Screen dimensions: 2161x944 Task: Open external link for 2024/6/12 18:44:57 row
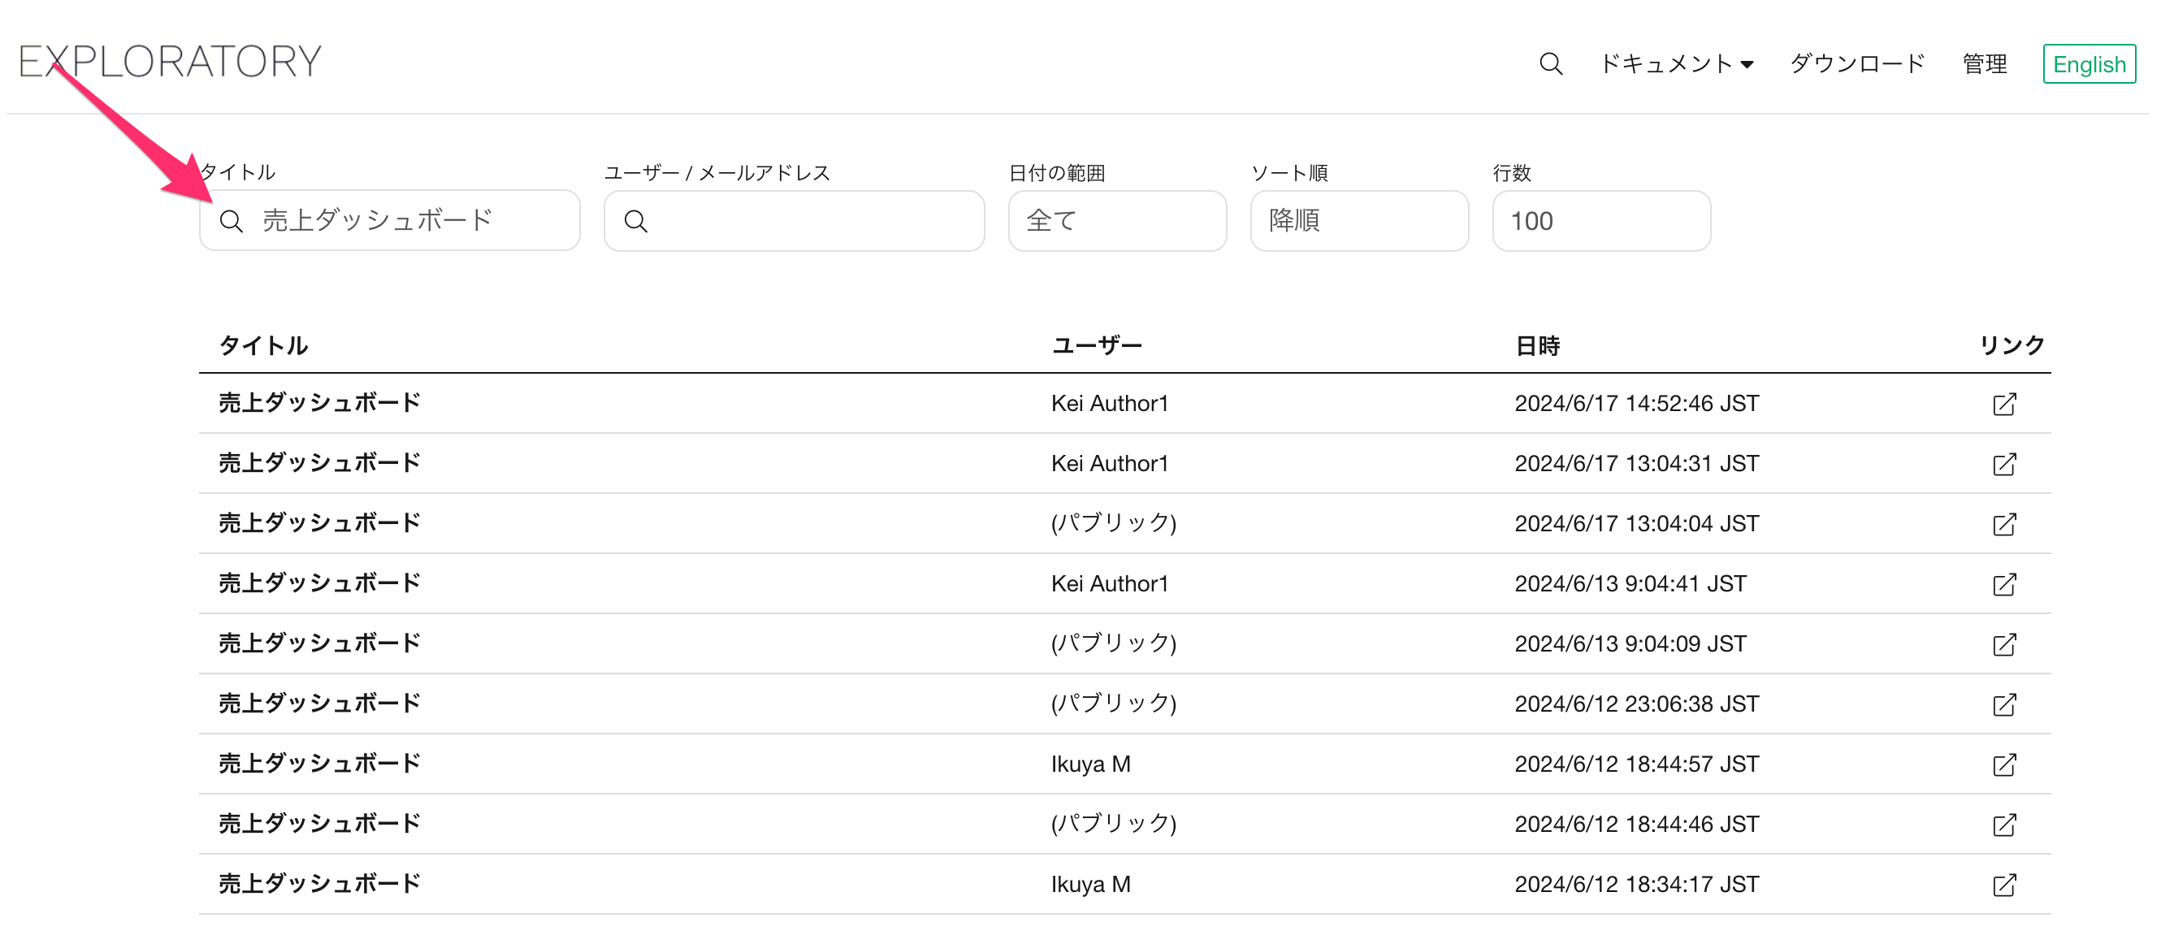coord(2004,764)
